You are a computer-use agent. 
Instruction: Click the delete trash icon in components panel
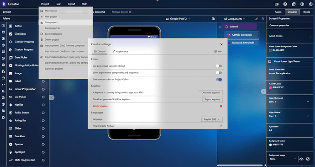[262, 19]
